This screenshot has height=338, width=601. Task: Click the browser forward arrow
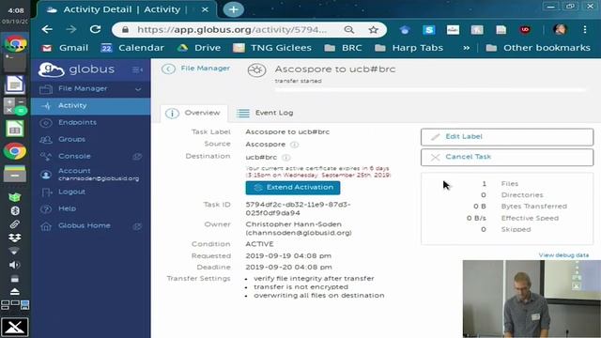71,29
